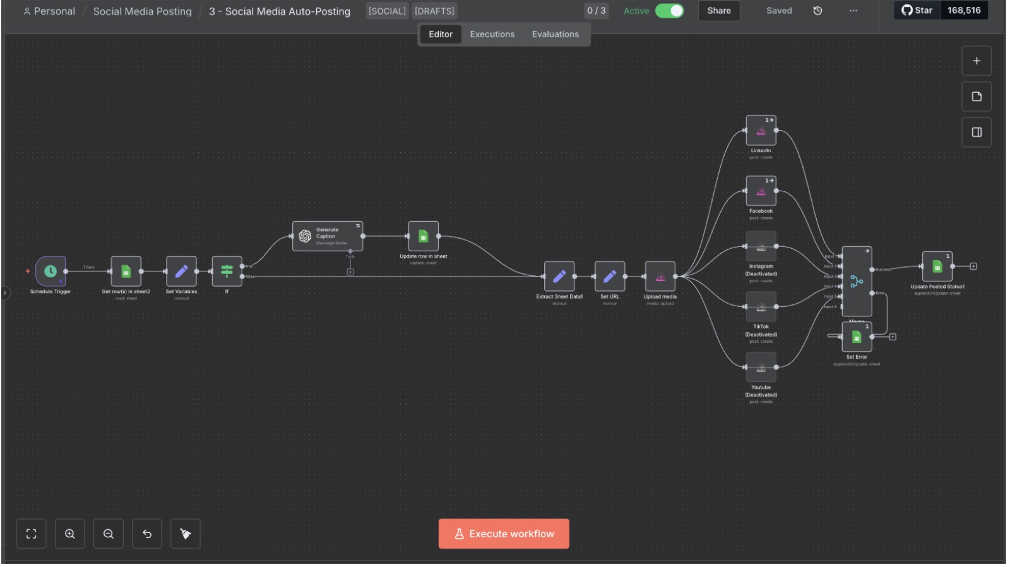Select the Update row in sheet node

coord(423,236)
